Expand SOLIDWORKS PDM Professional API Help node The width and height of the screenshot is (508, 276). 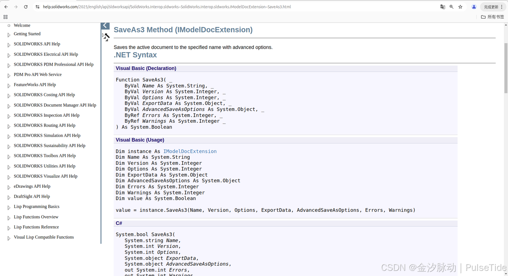tap(9, 65)
